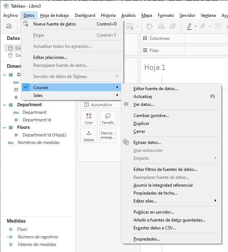Select the Co data source cylinder icon

tap(10, 48)
